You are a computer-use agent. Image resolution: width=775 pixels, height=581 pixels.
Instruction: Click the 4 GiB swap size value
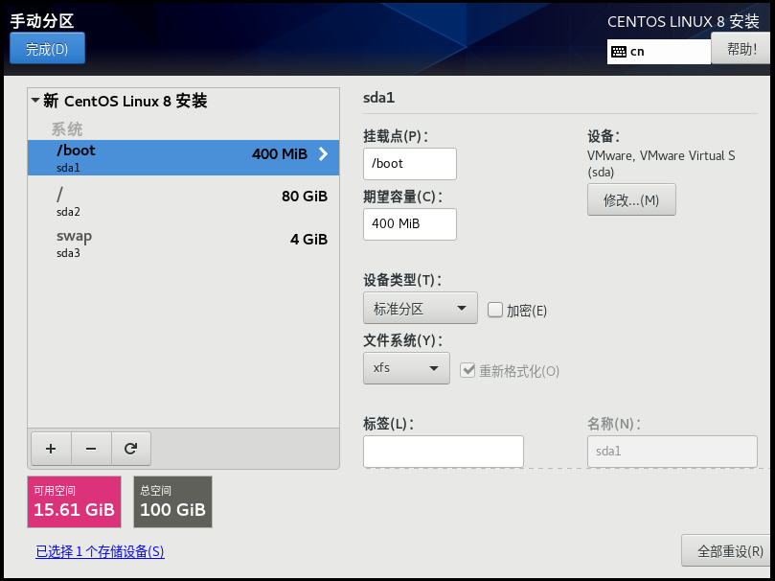coord(308,240)
